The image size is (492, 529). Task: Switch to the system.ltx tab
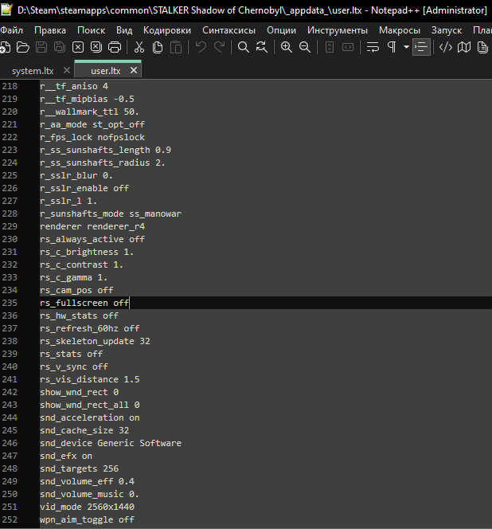tap(31, 70)
